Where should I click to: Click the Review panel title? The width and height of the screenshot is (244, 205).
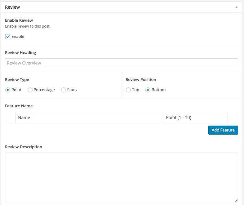point(12,7)
